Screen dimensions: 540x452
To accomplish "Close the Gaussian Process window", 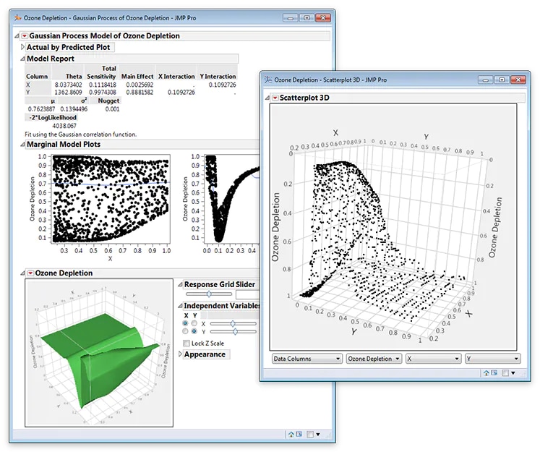I will [322, 18].
